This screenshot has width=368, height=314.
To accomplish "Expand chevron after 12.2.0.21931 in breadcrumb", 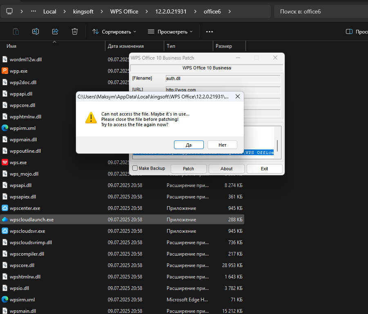I will (x=195, y=11).
